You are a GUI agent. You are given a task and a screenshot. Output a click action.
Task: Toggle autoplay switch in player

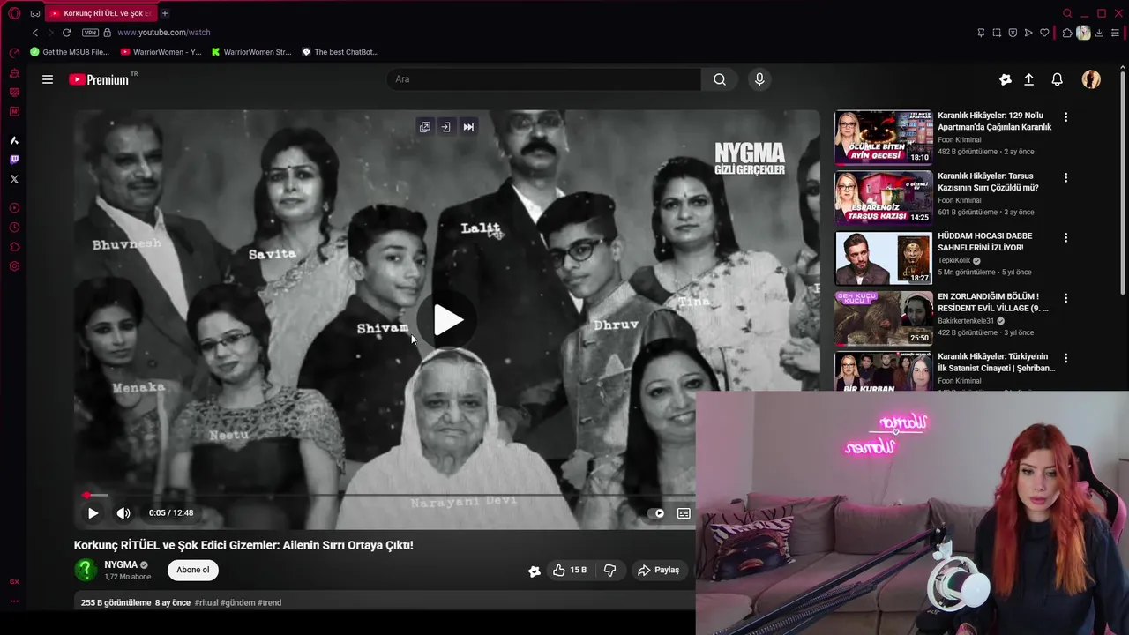(x=656, y=513)
